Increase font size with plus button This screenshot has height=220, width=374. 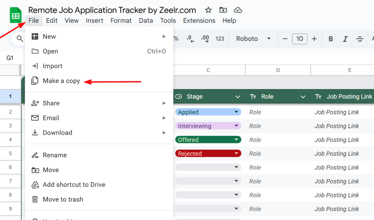tap(314, 39)
